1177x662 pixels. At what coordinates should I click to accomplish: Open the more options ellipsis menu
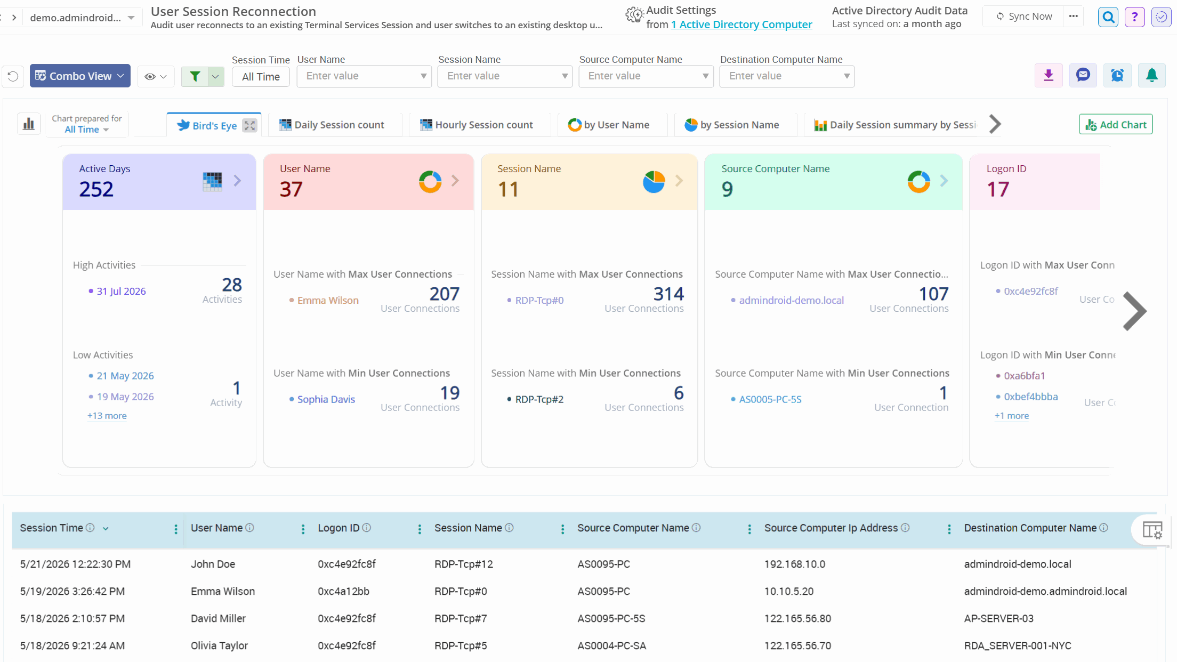tap(1073, 17)
